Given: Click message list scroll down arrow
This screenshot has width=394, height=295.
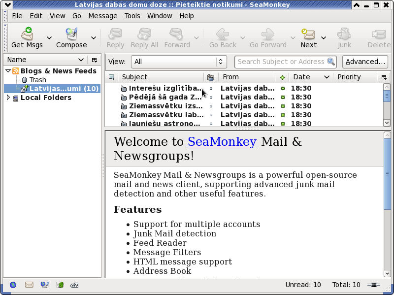Looking at the screenshot, I should coord(387,122).
